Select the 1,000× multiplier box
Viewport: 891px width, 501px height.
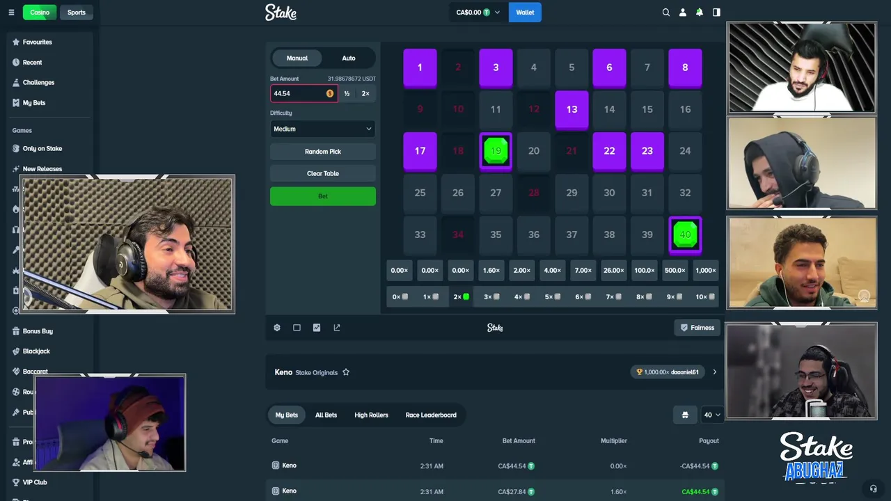point(705,270)
